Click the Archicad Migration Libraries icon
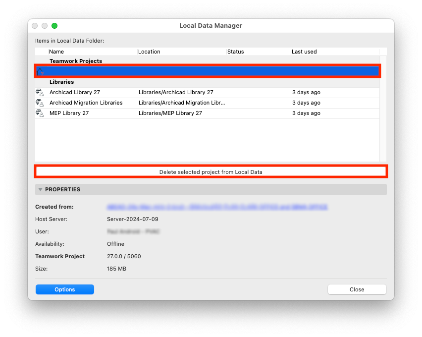Image resolution: width=422 pixels, height=337 pixels. point(40,103)
